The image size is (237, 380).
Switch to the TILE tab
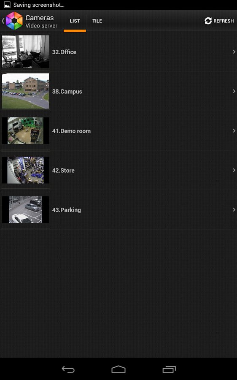97,21
